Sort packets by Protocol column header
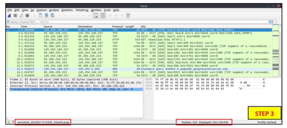287x128 pixels. click(x=118, y=26)
